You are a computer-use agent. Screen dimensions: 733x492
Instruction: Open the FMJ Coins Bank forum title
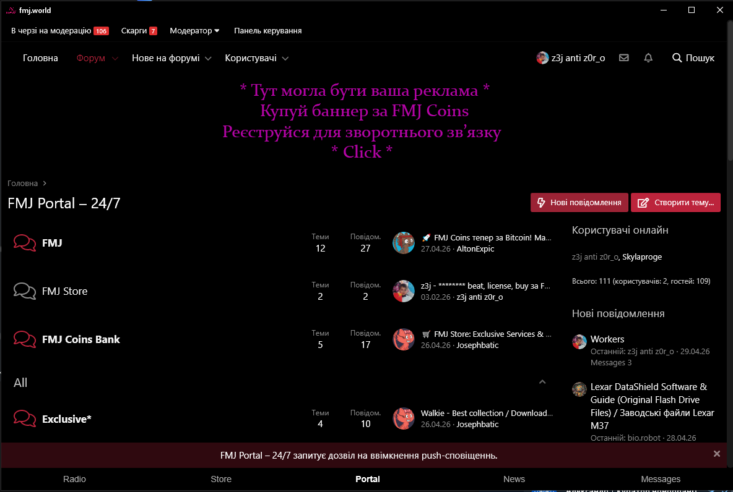(81, 339)
